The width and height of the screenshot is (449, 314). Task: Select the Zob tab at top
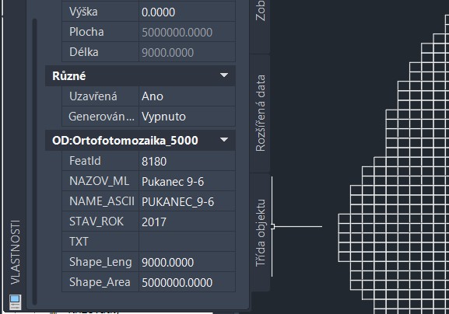pyautogui.click(x=260, y=12)
